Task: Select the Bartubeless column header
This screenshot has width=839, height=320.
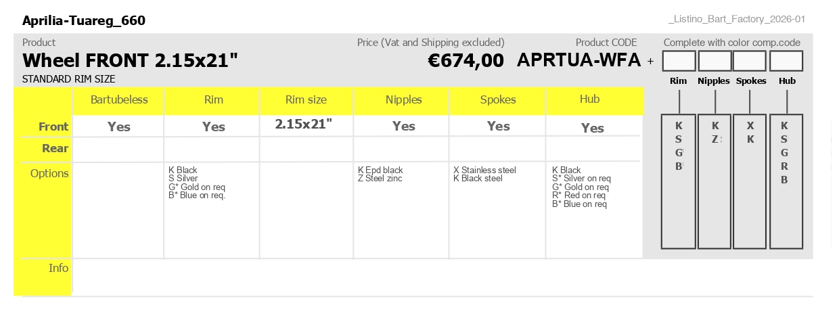Action: (x=119, y=99)
